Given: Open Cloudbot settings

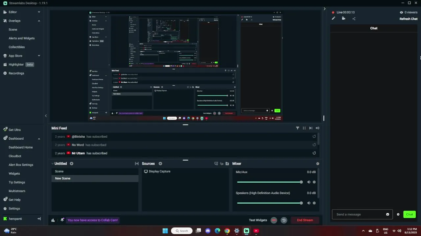Looking at the screenshot, I should [15, 156].
